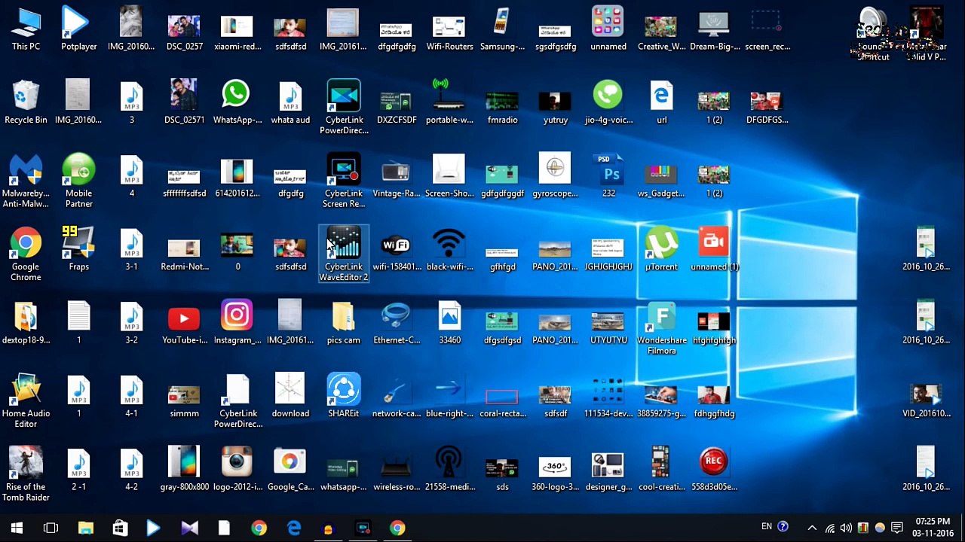The height and width of the screenshot is (542, 965).
Task: Select the logo-2012-i... Instagram logo file
Action: pos(237,469)
